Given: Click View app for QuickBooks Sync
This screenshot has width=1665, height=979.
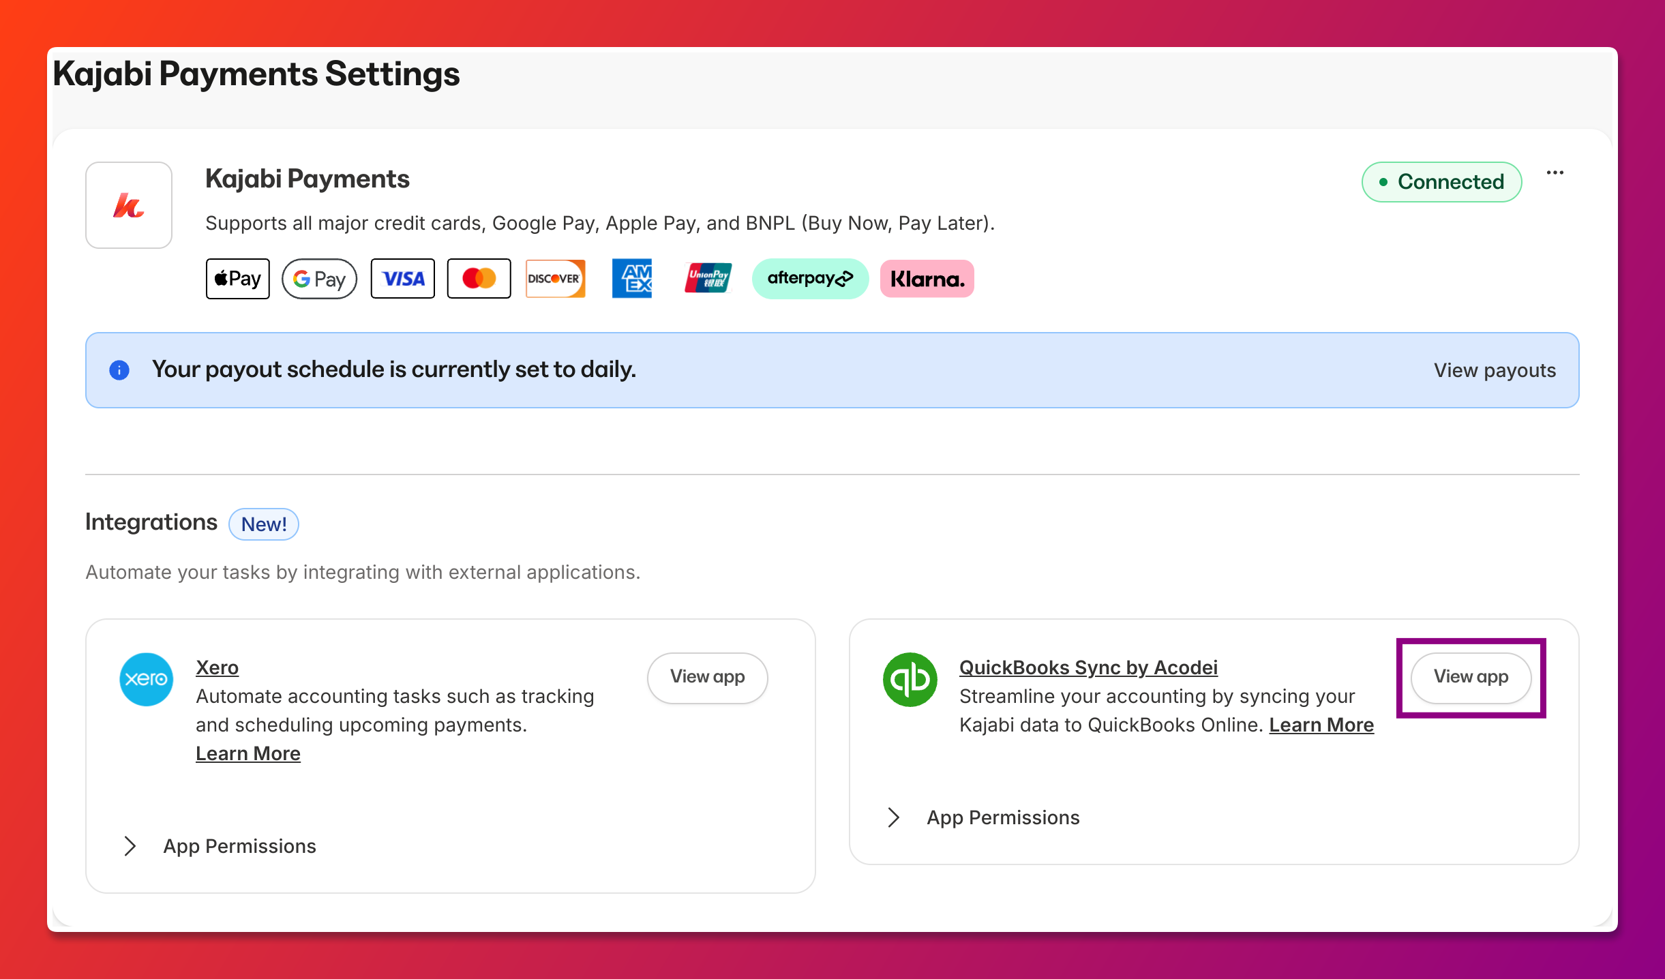Looking at the screenshot, I should pyautogui.click(x=1471, y=677).
